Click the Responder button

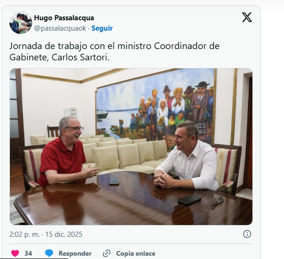(75, 253)
